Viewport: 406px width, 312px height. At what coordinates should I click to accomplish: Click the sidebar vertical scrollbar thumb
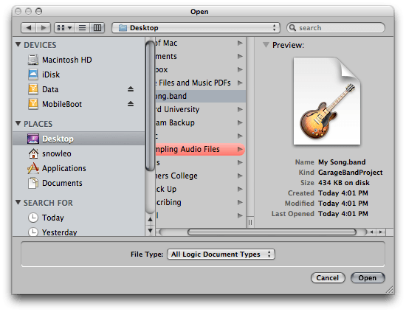click(150, 106)
